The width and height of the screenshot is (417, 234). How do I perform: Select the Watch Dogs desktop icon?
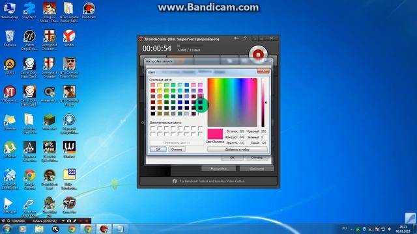29,40
